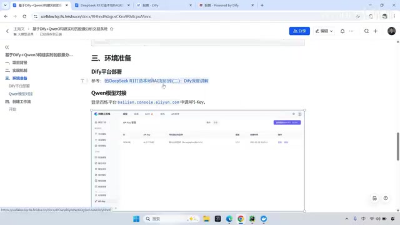Click the Dify平台部署 heading
This screenshot has width=400, height=225.
click(x=107, y=72)
